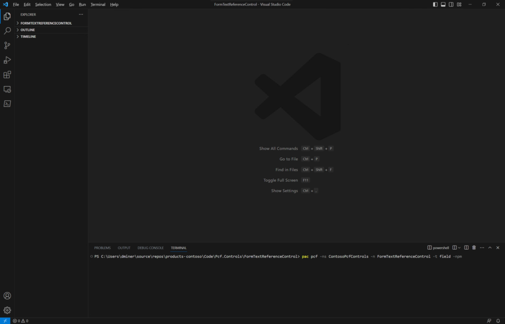Open Source Control view

tap(7, 45)
